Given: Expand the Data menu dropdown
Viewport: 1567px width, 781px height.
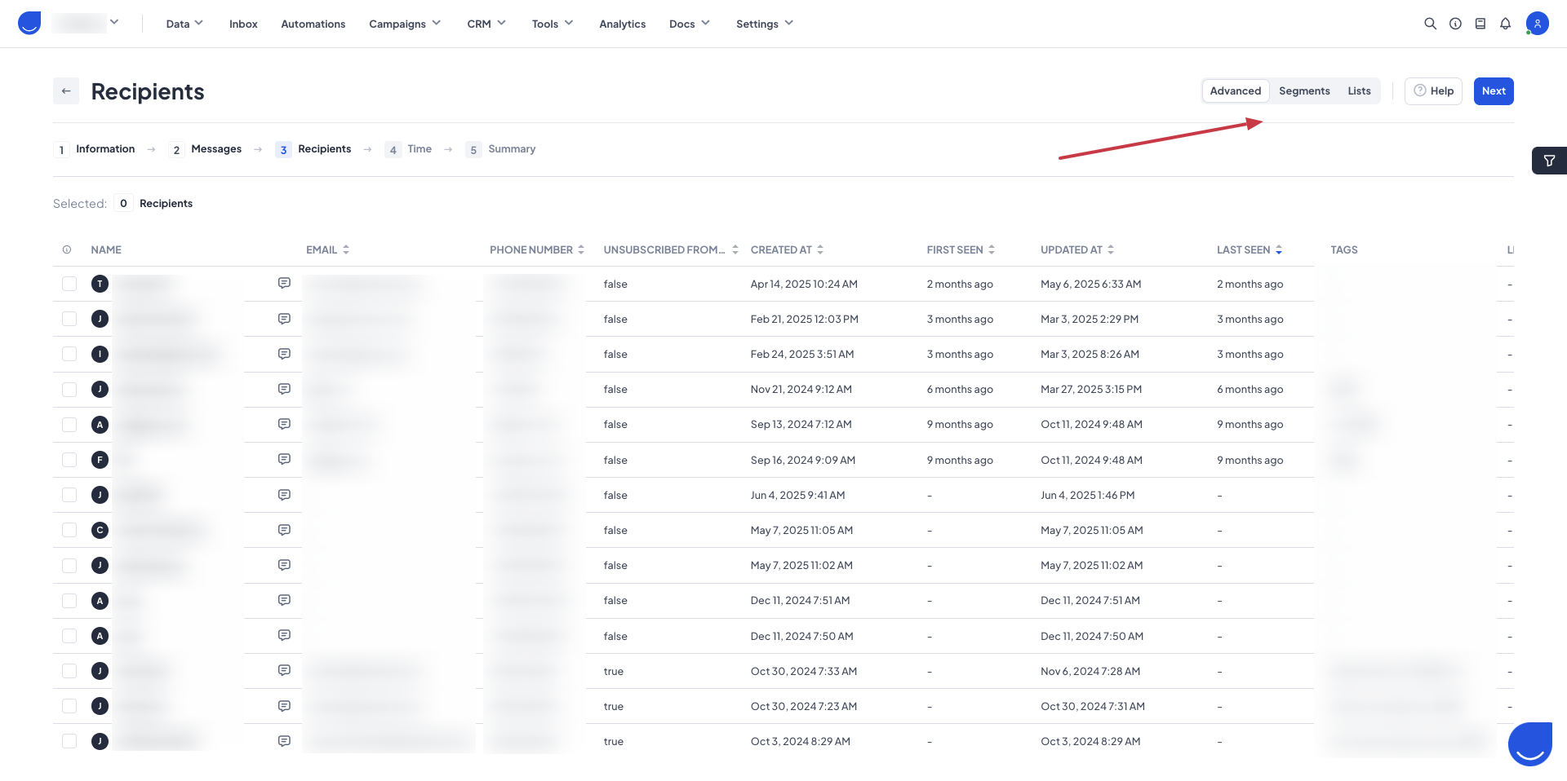Looking at the screenshot, I should click(x=184, y=24).
